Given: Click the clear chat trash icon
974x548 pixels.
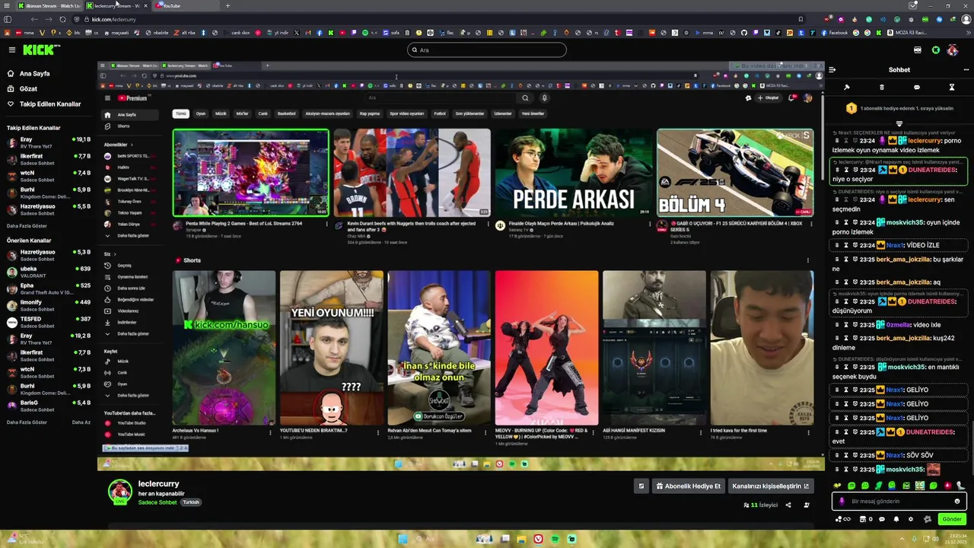Looking at the screenshot, I should (882, 88).
